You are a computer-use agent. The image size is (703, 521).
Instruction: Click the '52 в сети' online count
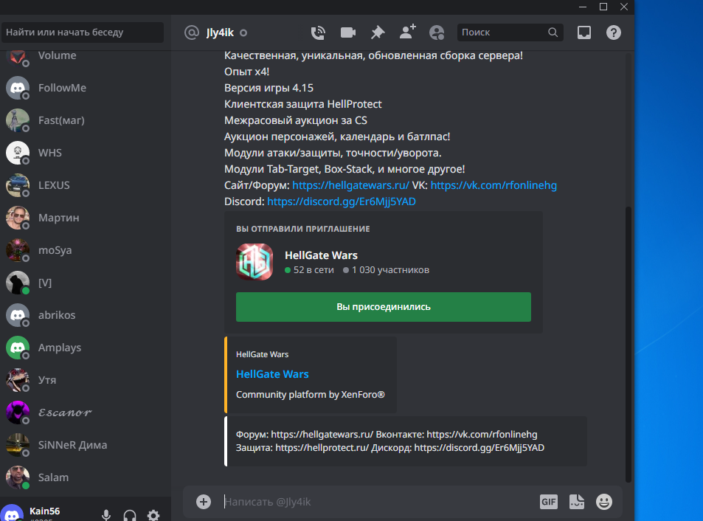(x=309, y=270)
